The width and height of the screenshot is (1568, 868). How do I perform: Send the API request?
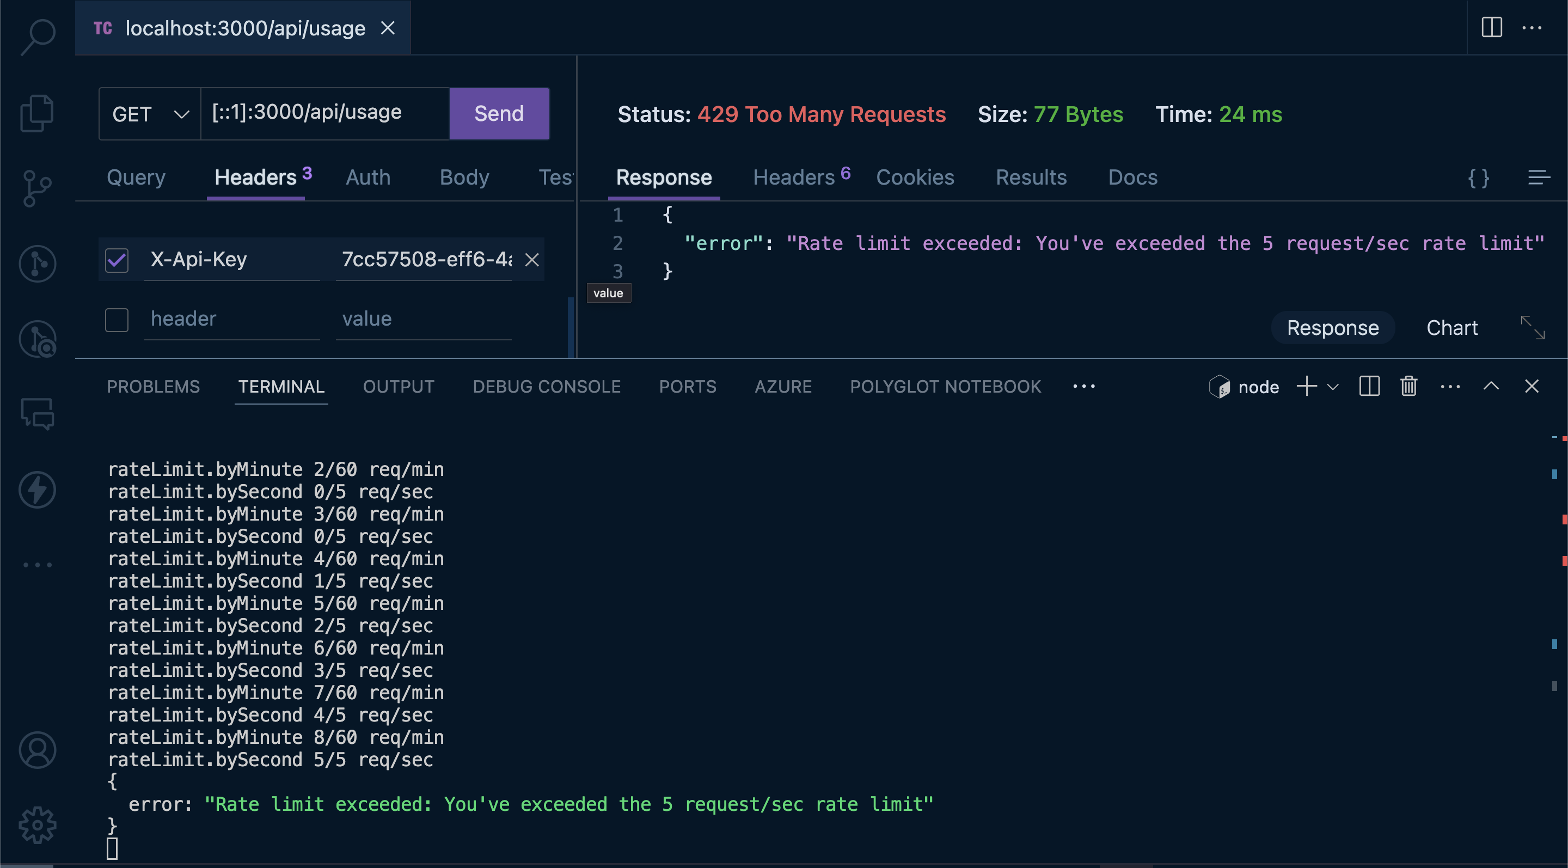(x=499, y=113)
